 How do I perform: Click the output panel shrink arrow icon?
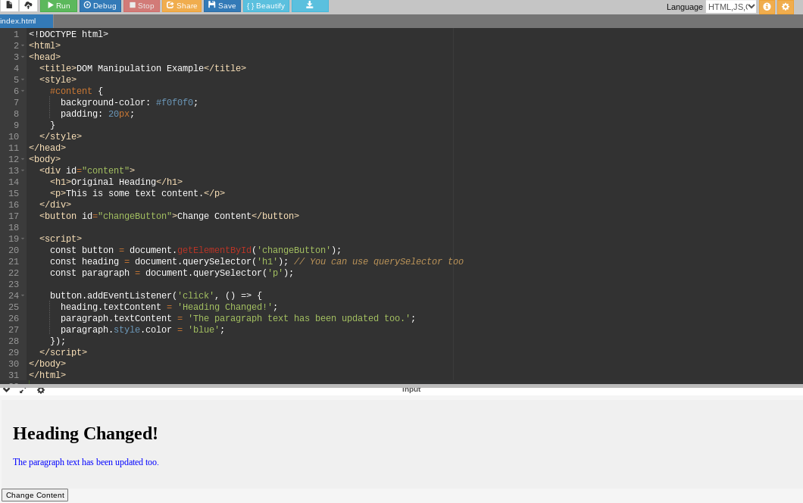coord(23,390)
